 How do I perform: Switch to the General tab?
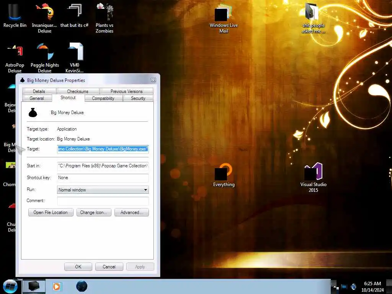tap(37, 98)
